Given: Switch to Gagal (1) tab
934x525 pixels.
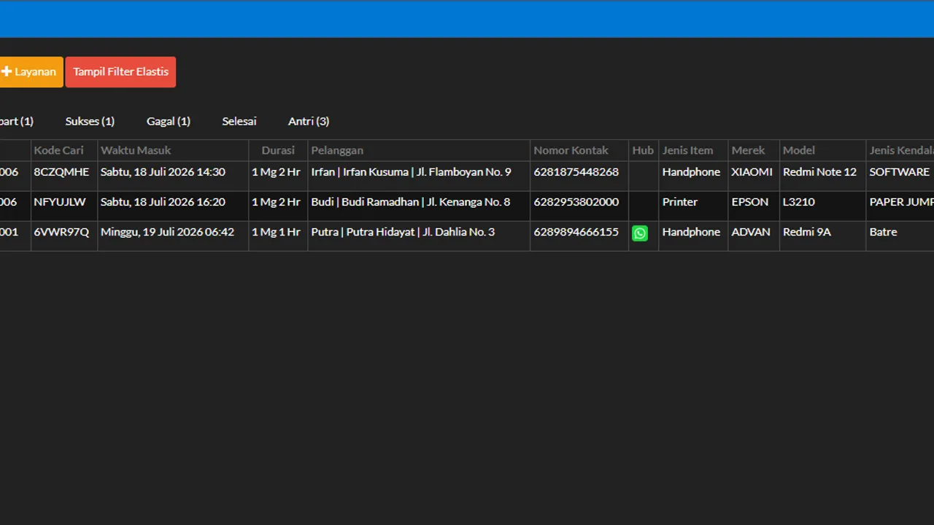Looking at the screenshot, I should 169,121.
